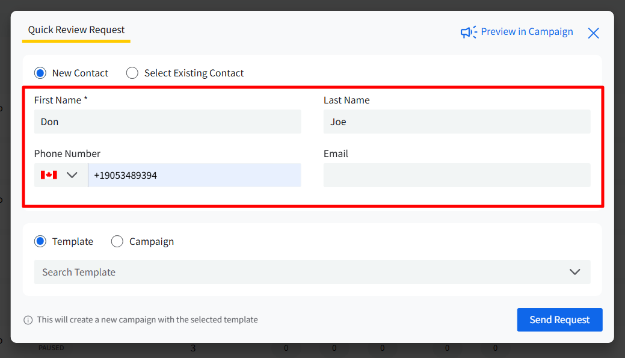Click the megaphone preview icon
Viewport: 625px width, 358px height.
[469, 32]
